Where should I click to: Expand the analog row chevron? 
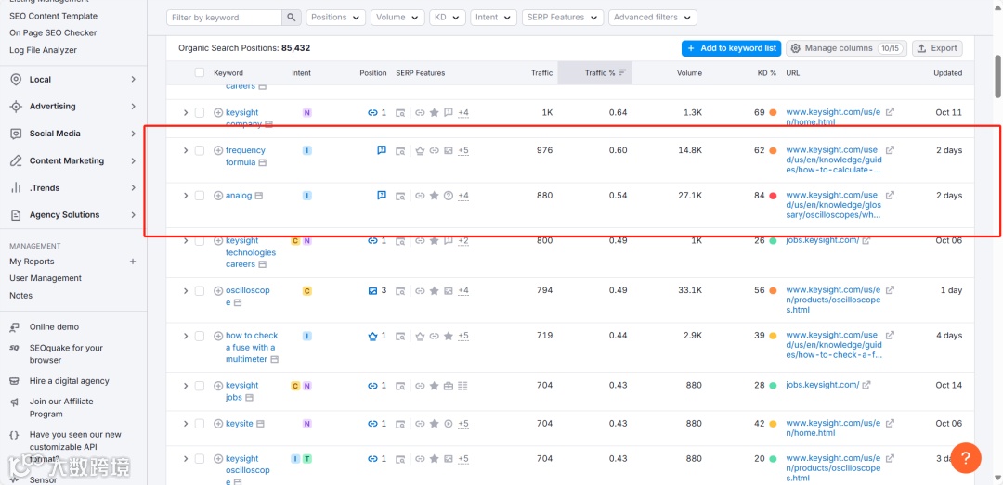tap(186, 196)
